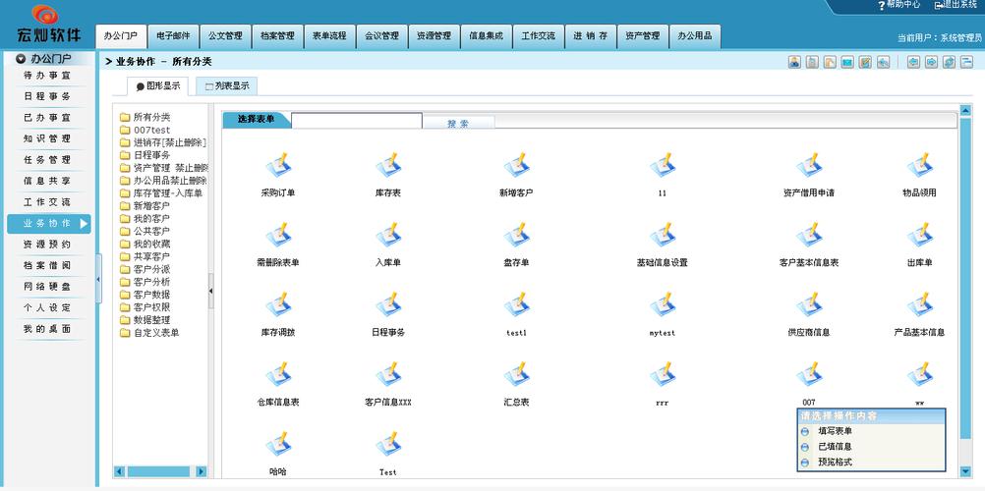Collapse left sidebar with its edge handle
Viewport: 985px width, 491px height.
(98, 279)
